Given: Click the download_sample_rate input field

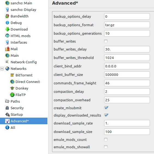Looking at the screenshot, I should click(127, 123).
